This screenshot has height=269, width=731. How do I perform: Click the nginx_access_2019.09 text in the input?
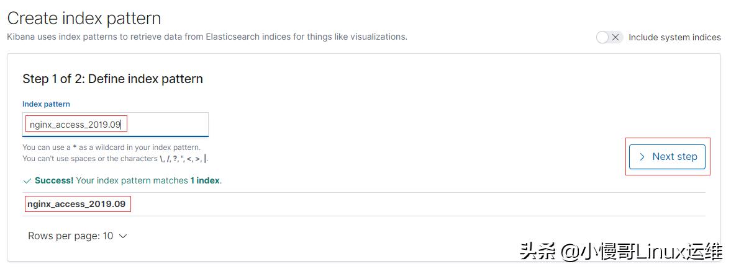tap(75, 125)
